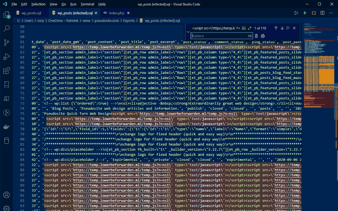
Task: Go to previous find match
Action: 276,28
